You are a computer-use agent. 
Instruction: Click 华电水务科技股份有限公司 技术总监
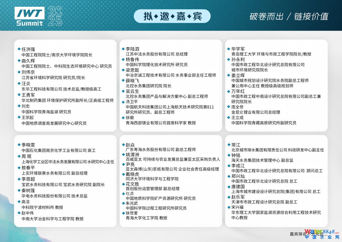pyautogui.click(x=54, y=196)
